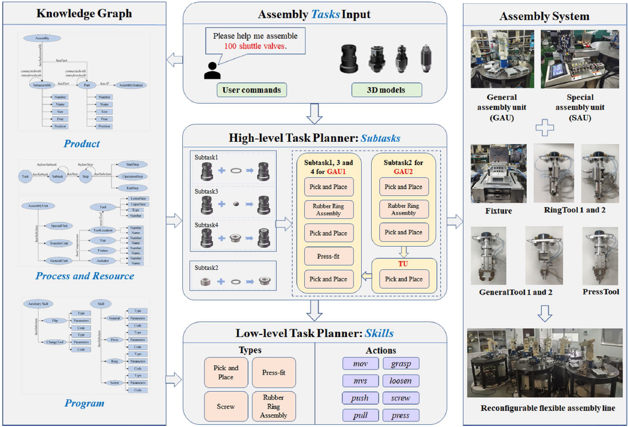Select the grasp action
Screen dimensions: 628x427
point(400,364)
